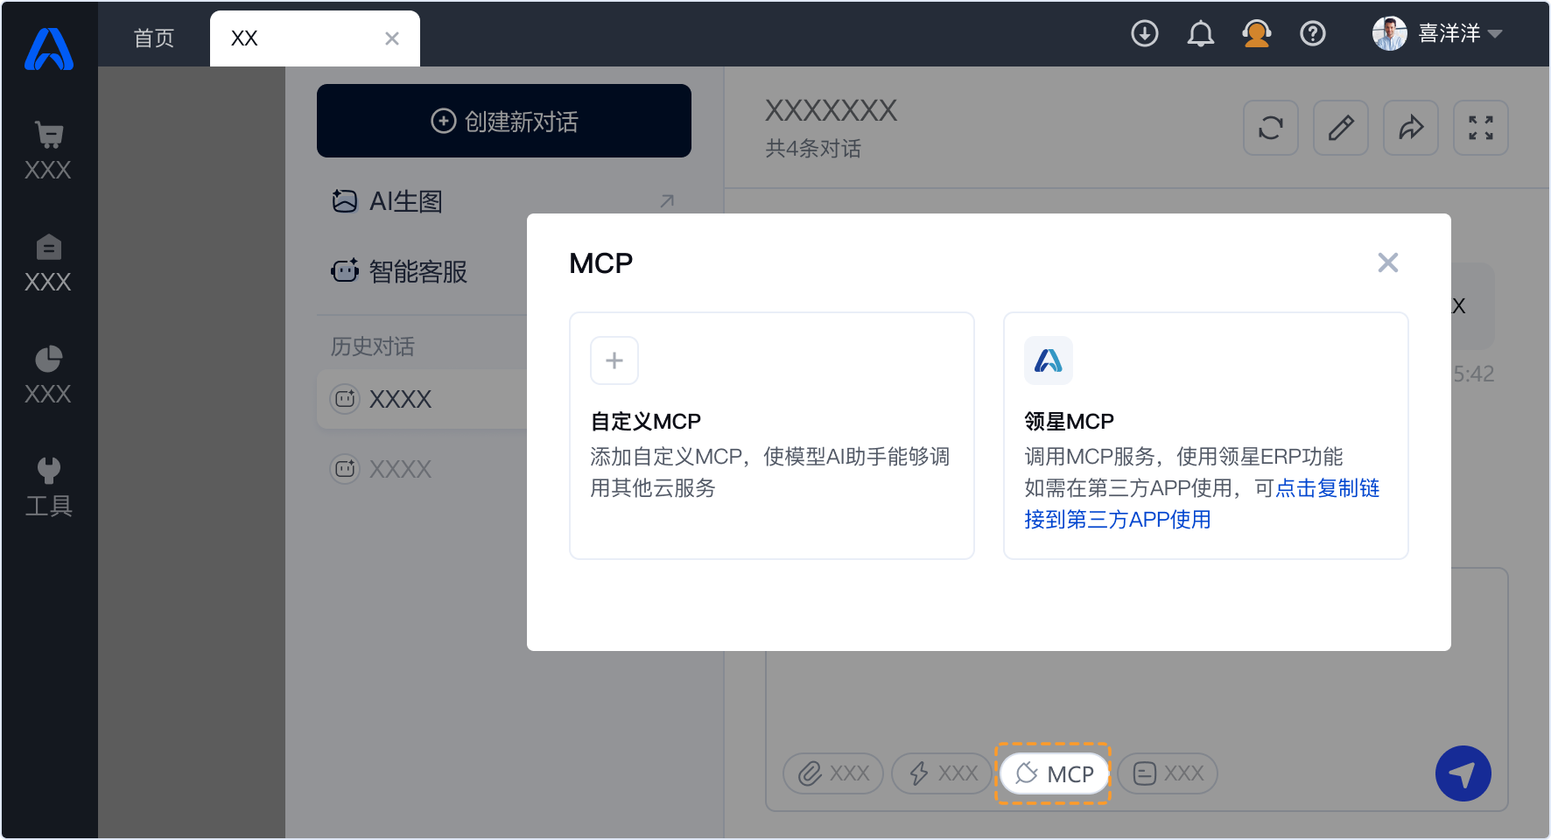
Task: Select the highlighted XXXX history conversation
Action: tap(422, 399)
